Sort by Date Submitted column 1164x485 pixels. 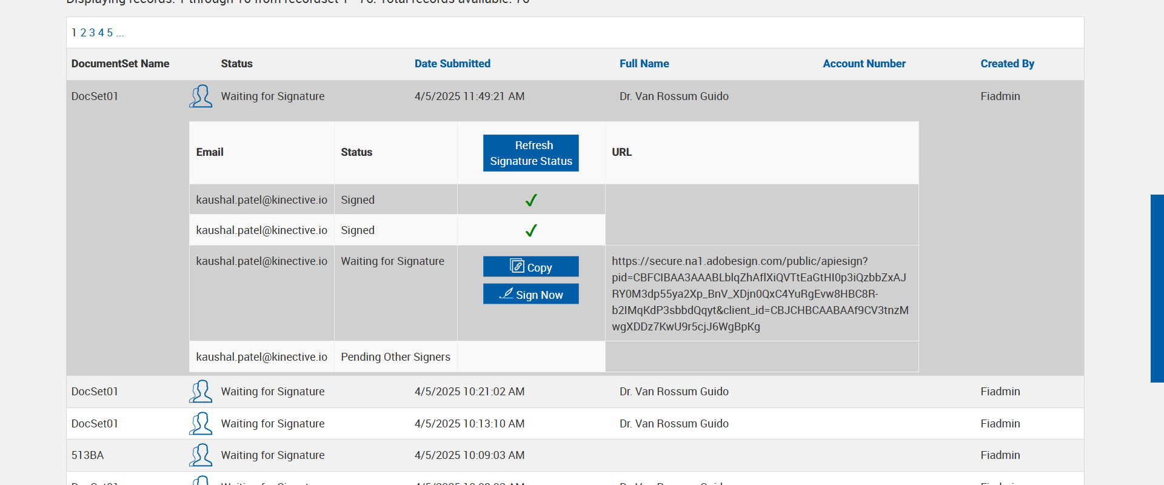click(452, 64)
